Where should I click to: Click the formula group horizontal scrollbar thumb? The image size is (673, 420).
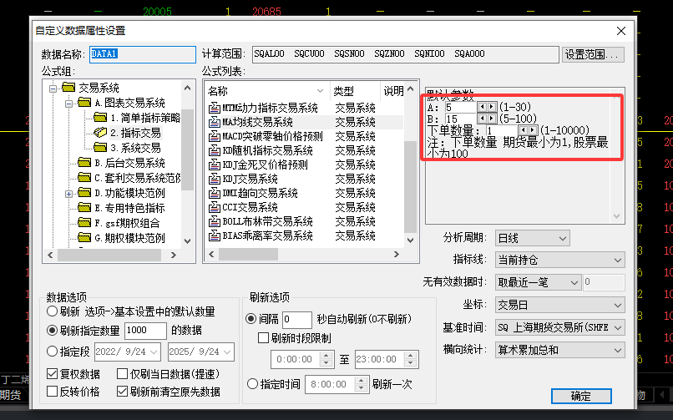coord(109,255)
